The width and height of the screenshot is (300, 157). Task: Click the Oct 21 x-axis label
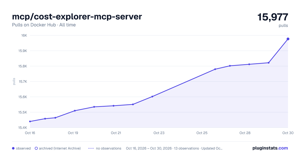(x=116, y=133)
